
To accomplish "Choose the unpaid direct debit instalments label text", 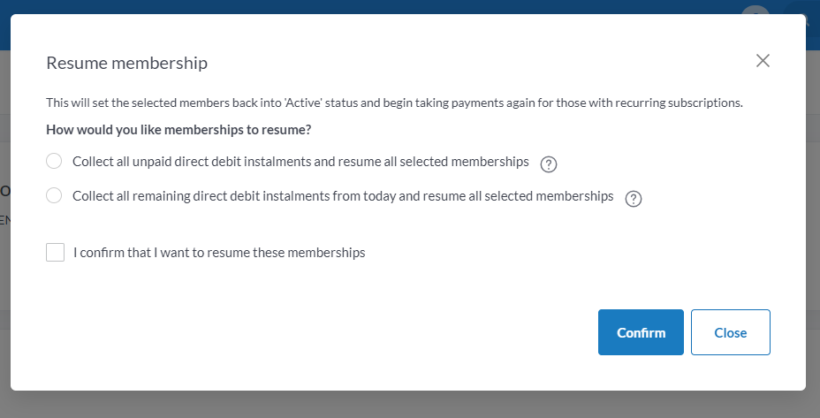I will 300,162.
